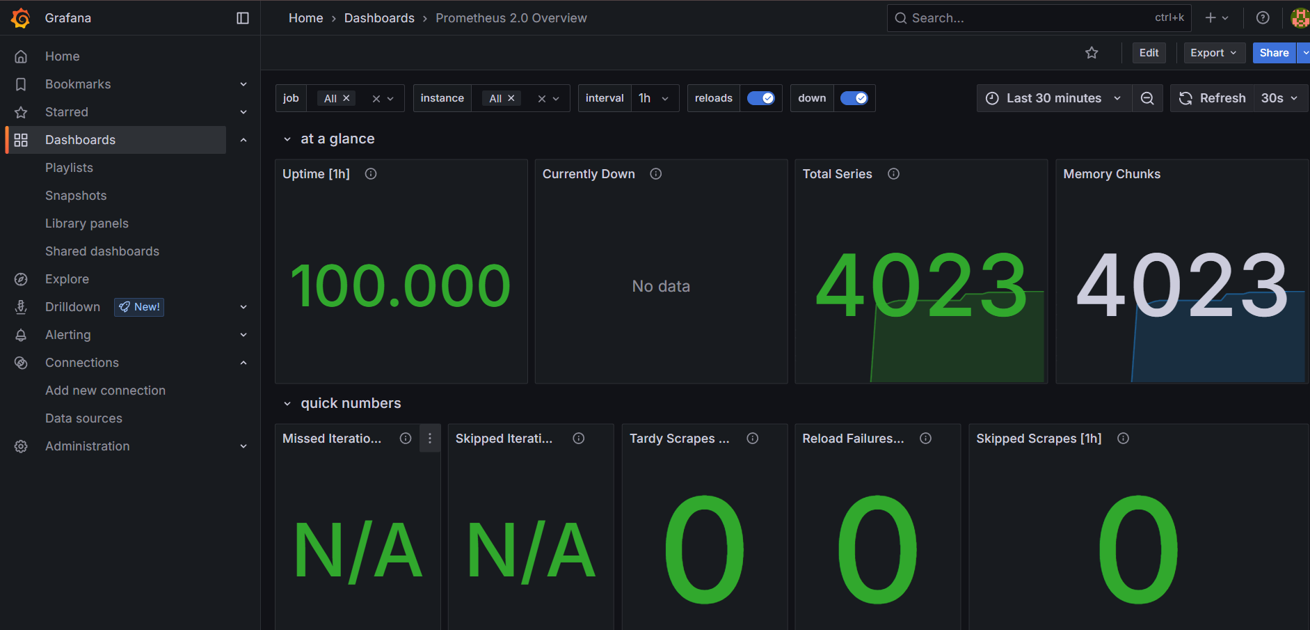Click the Share button

pos(1274,53)
